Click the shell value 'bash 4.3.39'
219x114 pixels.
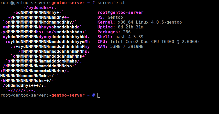click(x=129, y=37)
